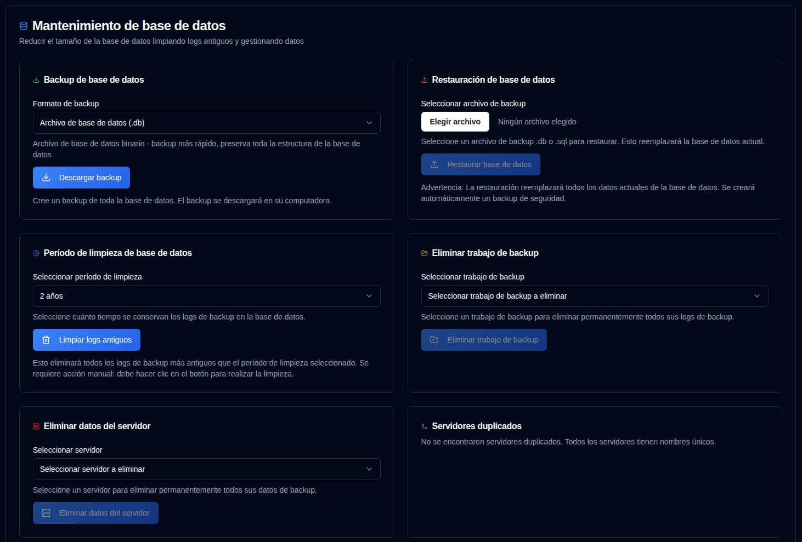Click the Descargar backup button
The image size is (802, 542).
pyautogui.click(x=81, y=177)
